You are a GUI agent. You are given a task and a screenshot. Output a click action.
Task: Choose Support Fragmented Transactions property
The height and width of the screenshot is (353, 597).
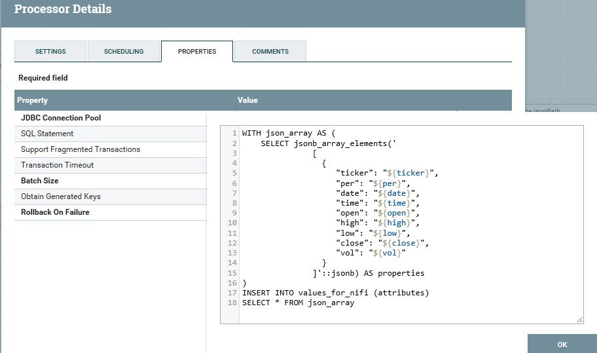tap(81, 149)
